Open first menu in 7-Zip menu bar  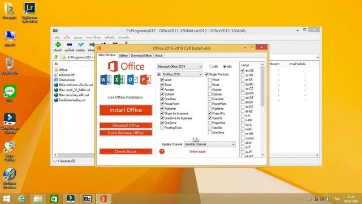tap(57, 37)
